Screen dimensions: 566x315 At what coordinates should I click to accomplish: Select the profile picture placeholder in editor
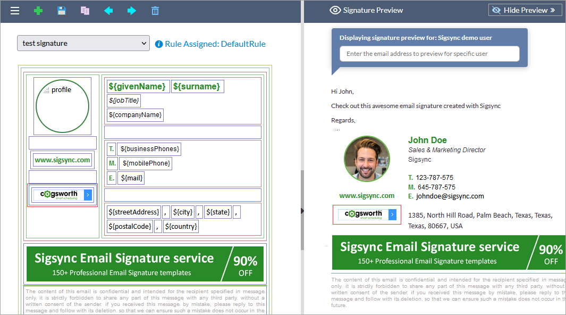pos(62,106)
